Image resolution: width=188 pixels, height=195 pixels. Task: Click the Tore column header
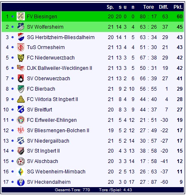coord(149,7)
